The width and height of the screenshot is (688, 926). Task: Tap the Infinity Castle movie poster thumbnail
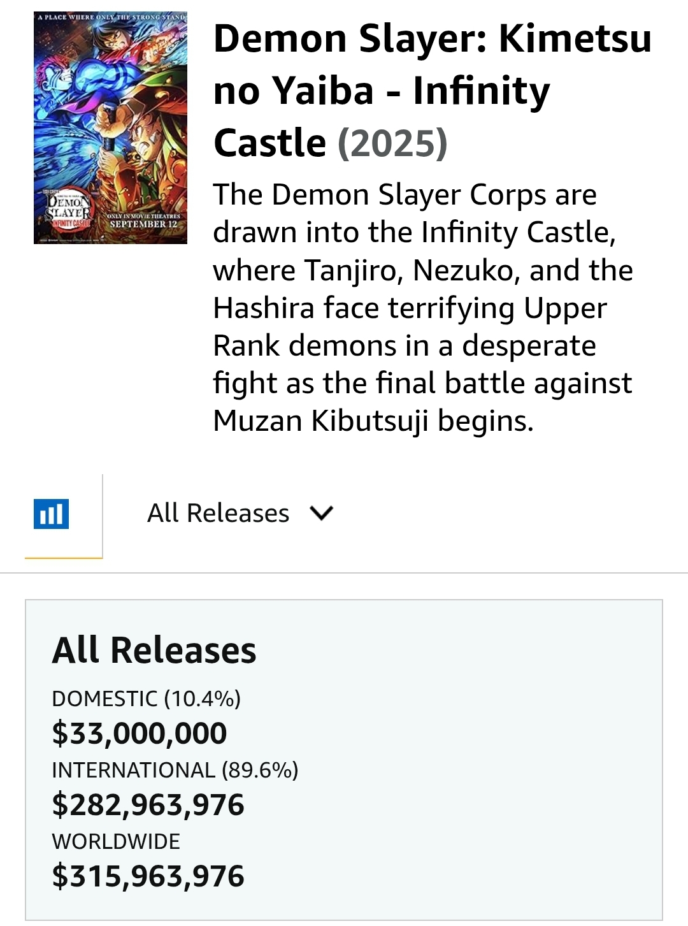[x=110, y=127]
